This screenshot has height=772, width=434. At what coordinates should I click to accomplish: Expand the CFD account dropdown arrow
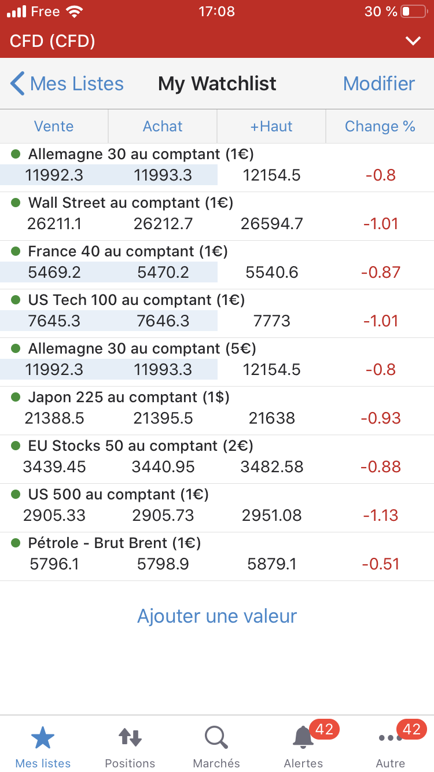(x=413, y=41)
